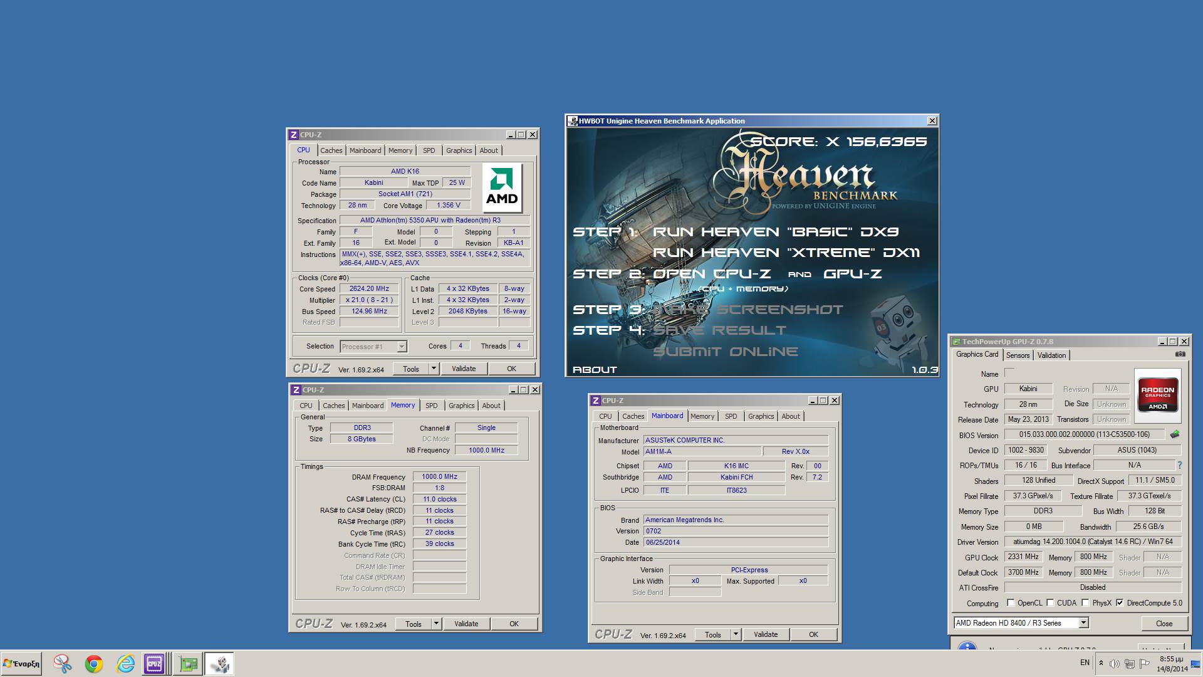Click the CPU-Z Memory window title icon
The image size is (1203, 677).
[x=296, y=390]
